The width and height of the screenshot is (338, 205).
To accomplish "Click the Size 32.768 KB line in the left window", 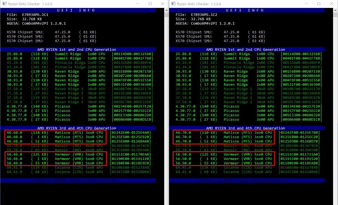I will 24,19.
